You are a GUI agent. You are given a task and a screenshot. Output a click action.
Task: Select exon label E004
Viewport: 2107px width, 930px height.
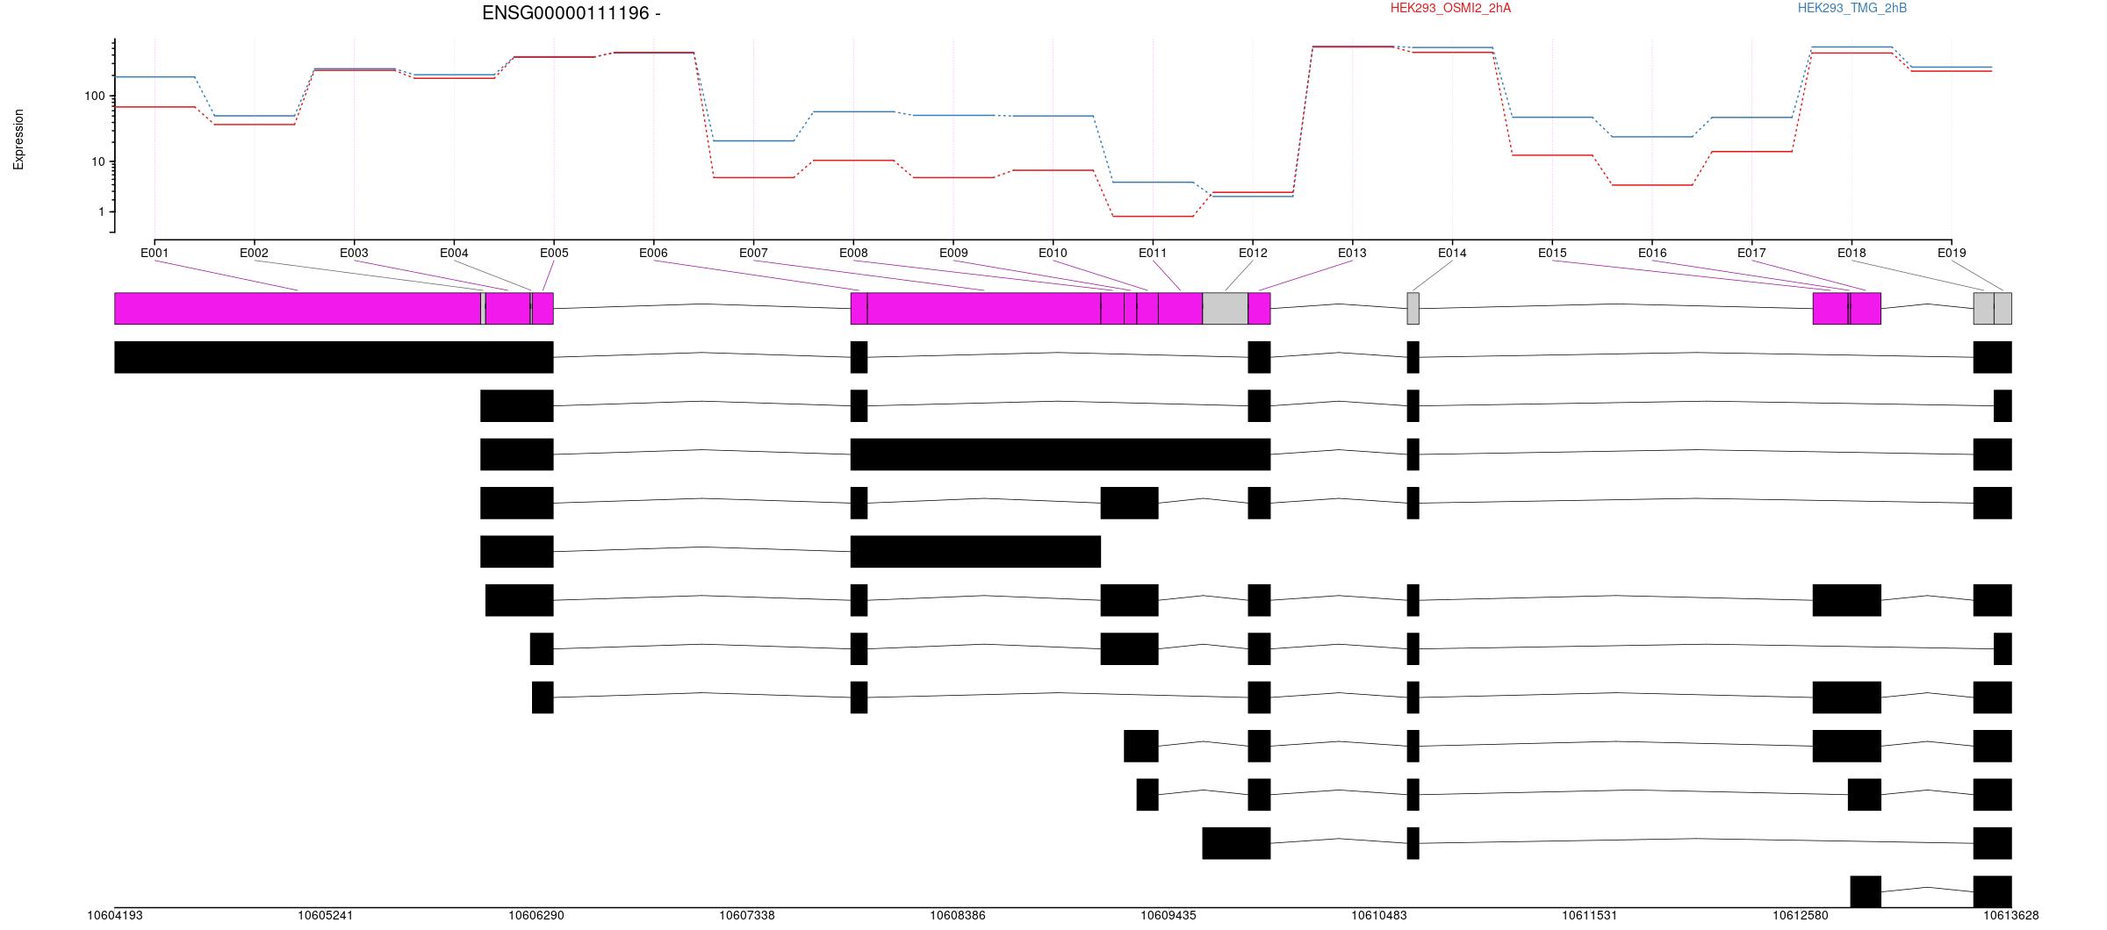[x=454, y=253]
